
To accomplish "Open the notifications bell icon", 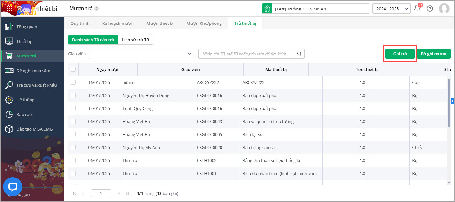I will click(x=417, y=9).
